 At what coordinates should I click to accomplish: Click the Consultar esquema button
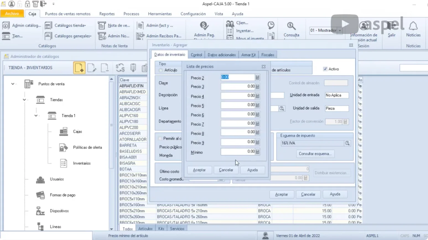pyautogui.click(x=315, y=154)
